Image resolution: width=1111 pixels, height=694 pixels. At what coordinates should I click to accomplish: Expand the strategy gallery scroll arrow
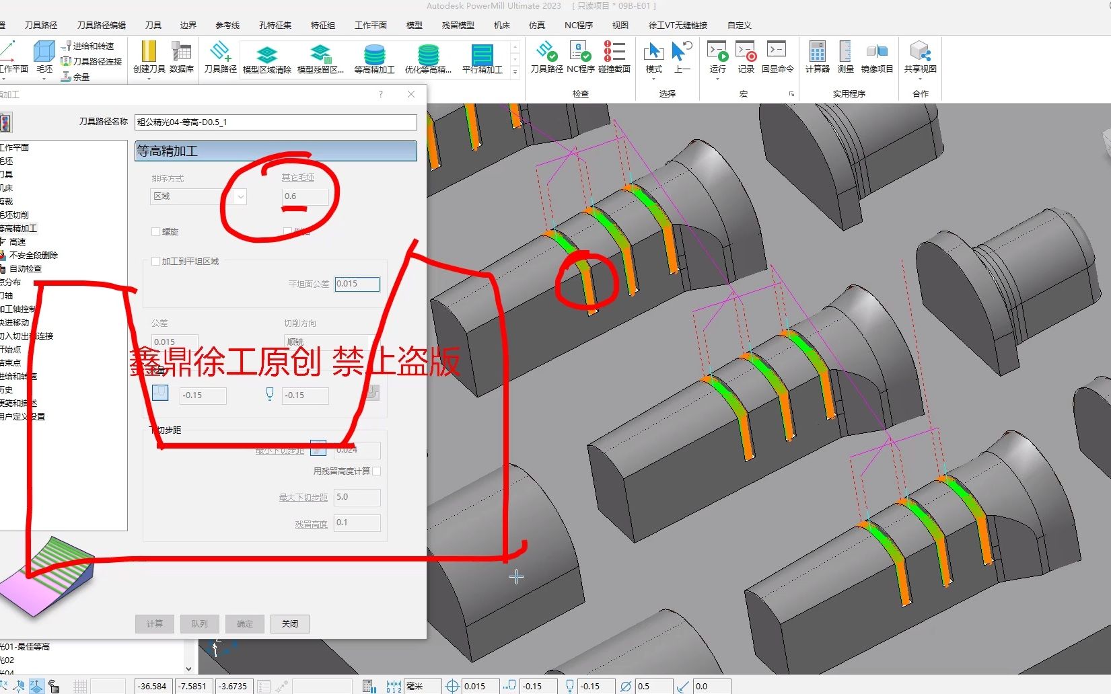pyautogui.click(x=515, y=71)
